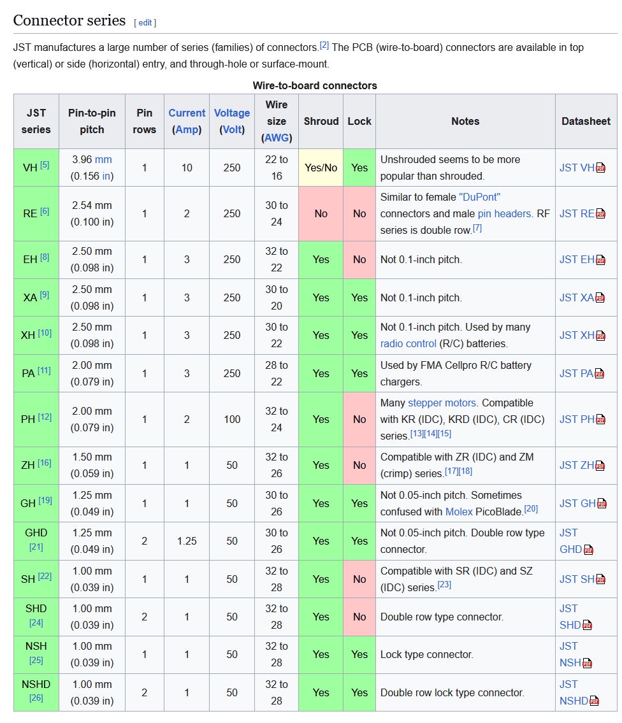Viewport: 622px width, 723px height.
Task: Click the PDF icon beside JST SHD
Action: tap(588, 626)
